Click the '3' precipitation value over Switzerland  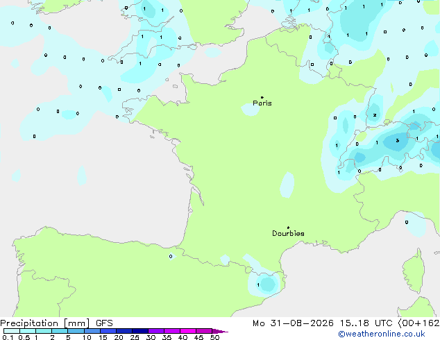tap(398, 140)
